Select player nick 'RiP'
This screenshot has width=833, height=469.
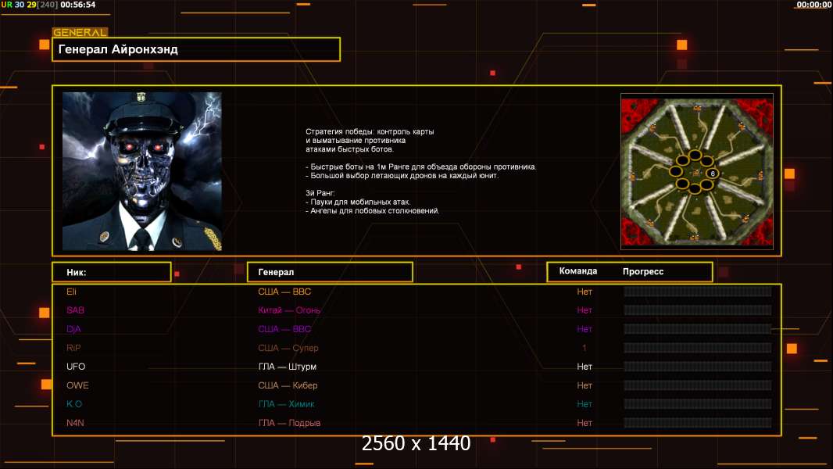[73, 348]
